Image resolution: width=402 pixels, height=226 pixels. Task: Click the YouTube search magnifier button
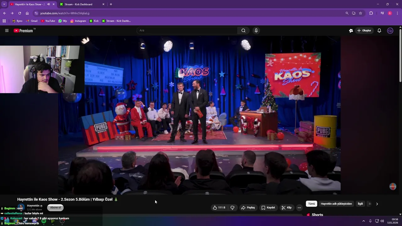coord(243,30)
